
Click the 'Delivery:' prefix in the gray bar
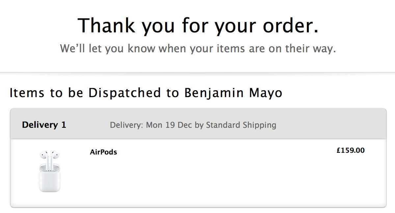(x=126, y=125)
